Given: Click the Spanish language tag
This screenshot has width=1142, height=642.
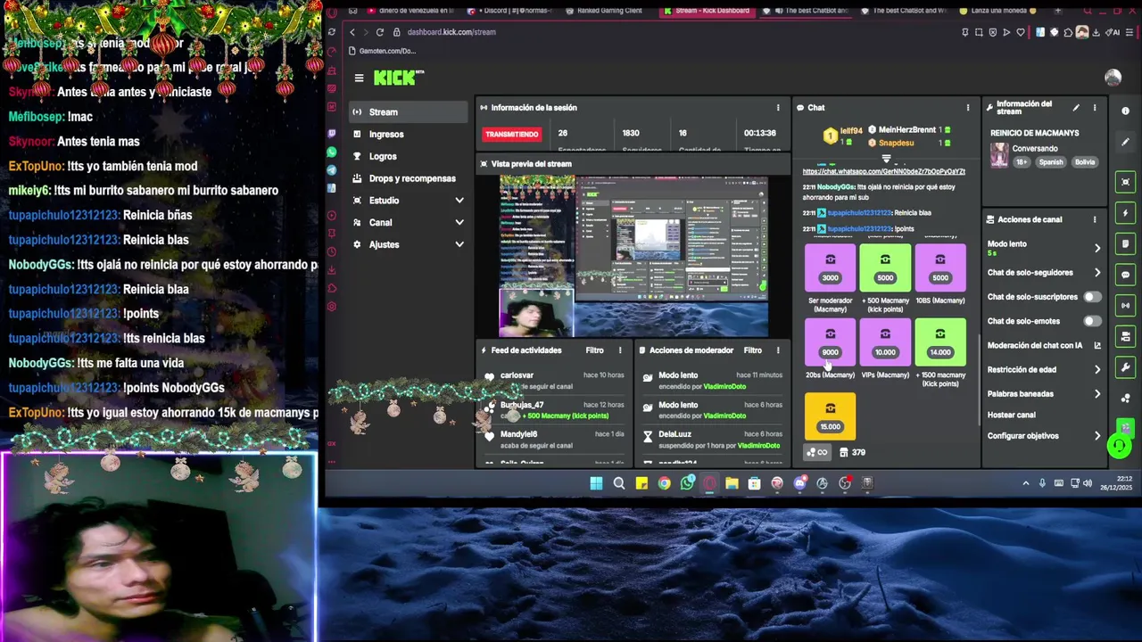Looking at the screenshot, I should click(x=1051, y=162).
